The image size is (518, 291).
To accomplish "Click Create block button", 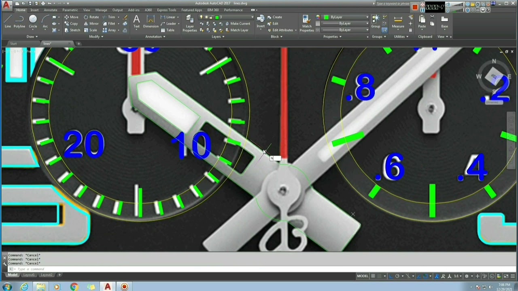I will 275,17.
